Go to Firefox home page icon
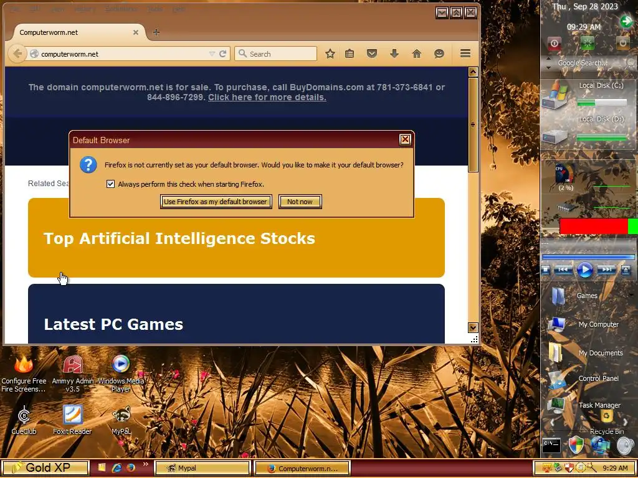This screenshot has height=478, width=638. 417,54
